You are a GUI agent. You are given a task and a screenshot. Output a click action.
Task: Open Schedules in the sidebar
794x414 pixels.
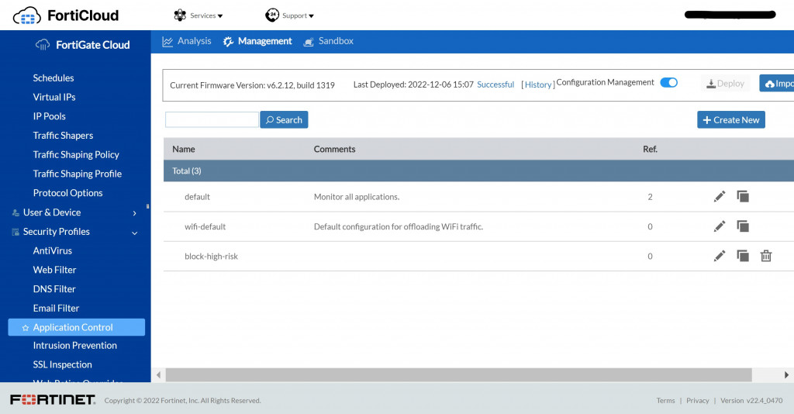coord(54,78)
